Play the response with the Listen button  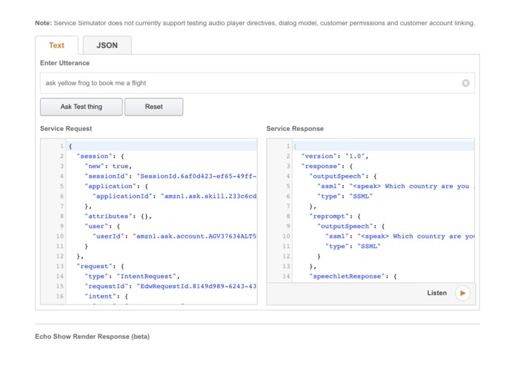tap(462, 293)
